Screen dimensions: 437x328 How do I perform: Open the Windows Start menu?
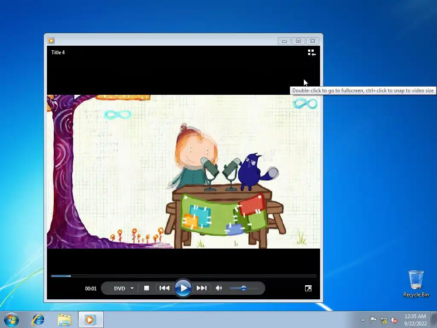12,319
